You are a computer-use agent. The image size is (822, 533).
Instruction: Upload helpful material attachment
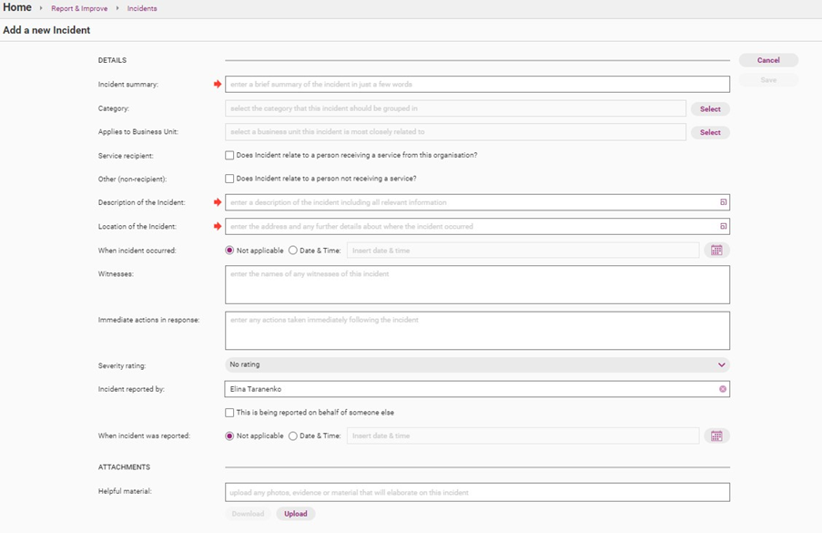[x=295, y=513]
